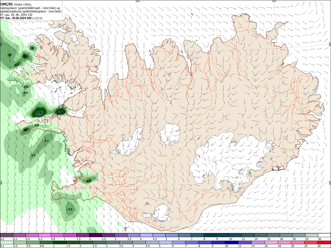Select the 6 swatch in the upper legend row

184,235
